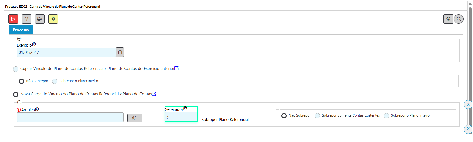Viewport: 473px width, 142px height.
Task: Click into the Arquivo input field
Action: coord(70,117)
